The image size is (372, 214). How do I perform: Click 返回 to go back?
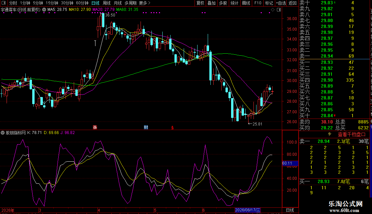[293, 3]
